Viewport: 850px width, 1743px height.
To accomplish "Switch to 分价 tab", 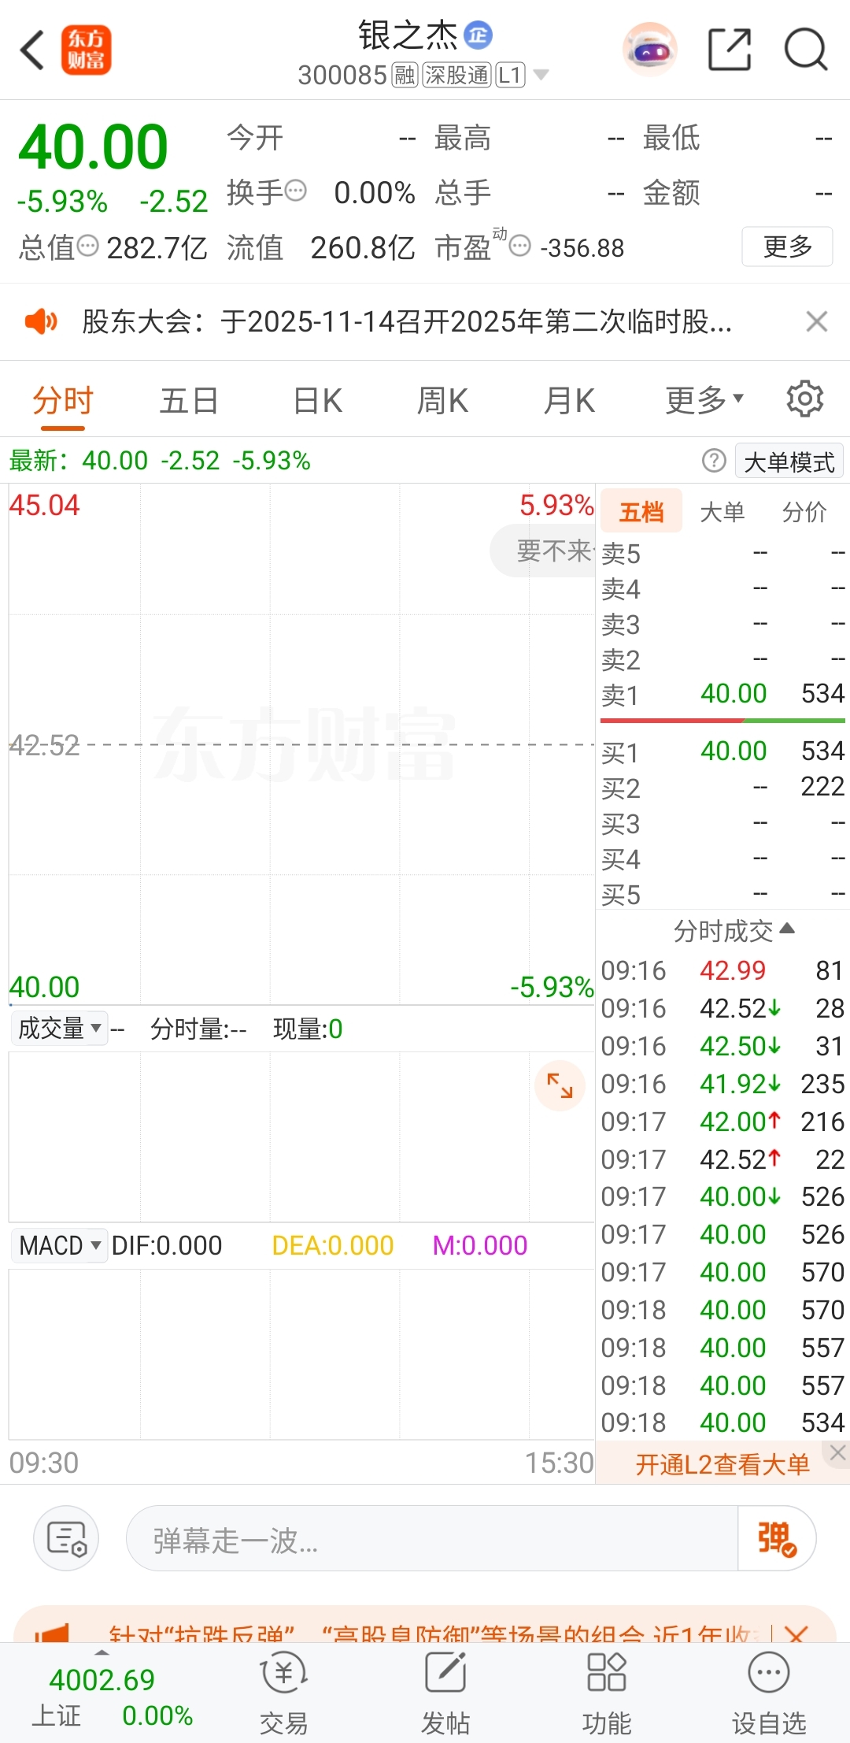I will point(804,512).
